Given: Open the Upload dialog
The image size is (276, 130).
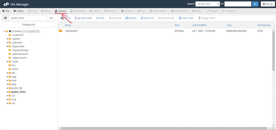Looking at the screenshot, I should point(60,11).
